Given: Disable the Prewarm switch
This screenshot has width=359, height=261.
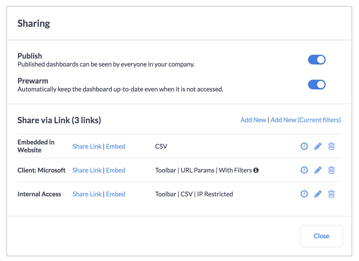Looking at the screenshot, I should click(317, 85).
